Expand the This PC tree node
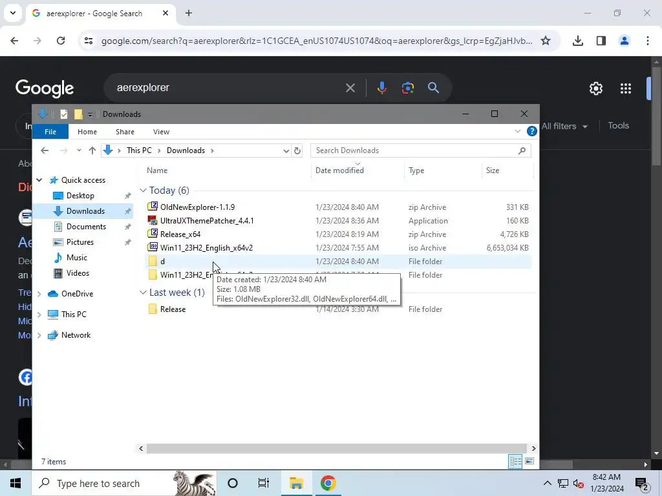The height and width of the screenshot is (496, 662). (39, 315)
